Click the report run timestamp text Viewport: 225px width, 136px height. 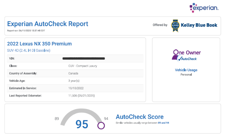coord(26,31)
